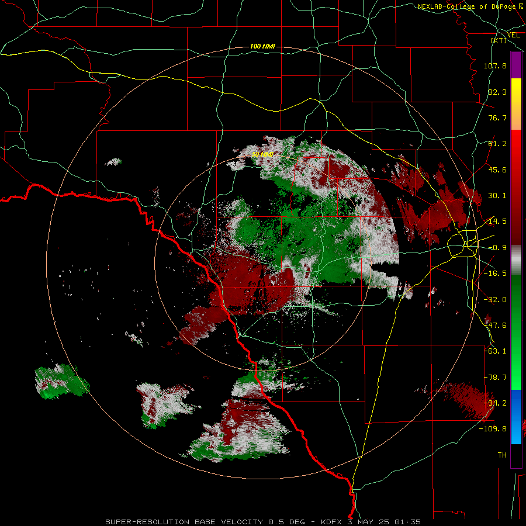The height and width of the screenshot is (526, 526).
Task: Pick the green segment of the color bar
Action: [516, 332]
